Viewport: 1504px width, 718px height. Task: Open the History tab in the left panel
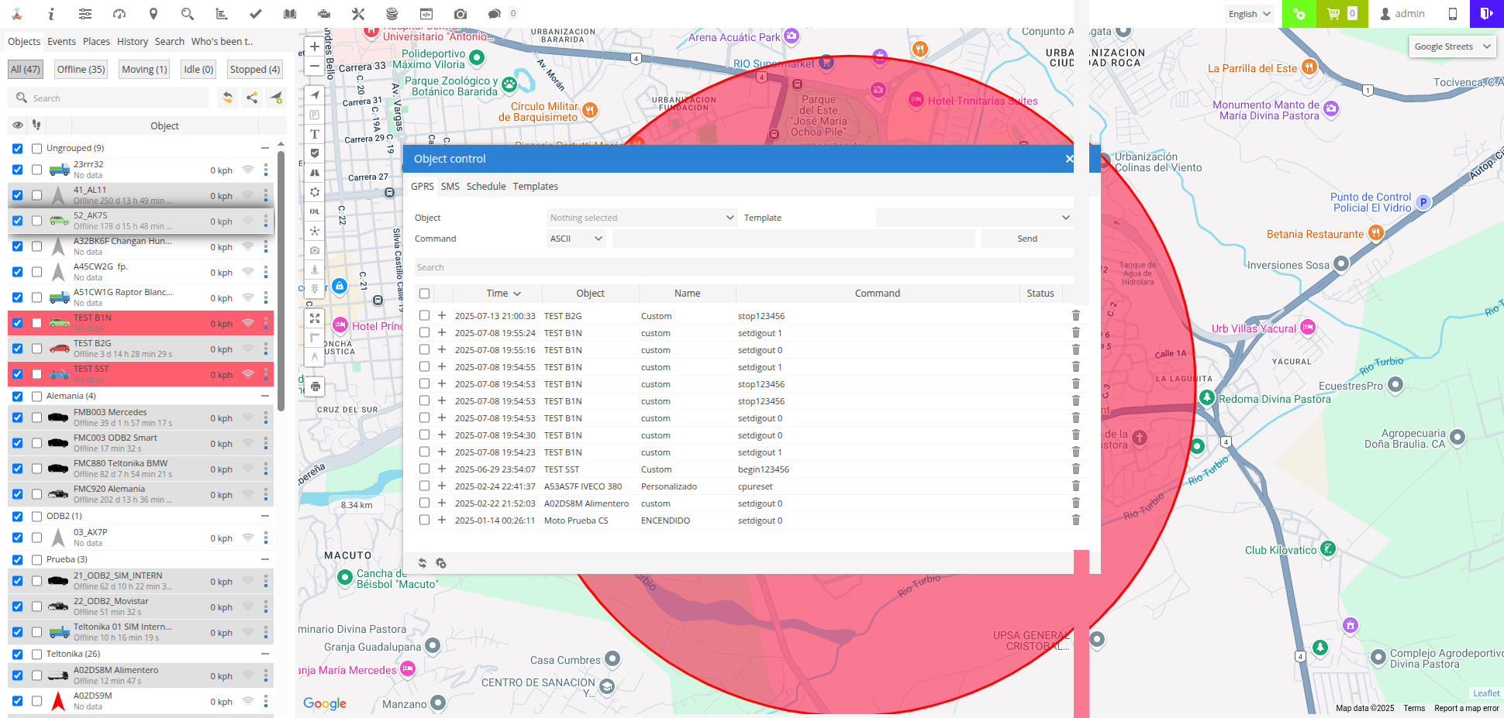point(133,41)
